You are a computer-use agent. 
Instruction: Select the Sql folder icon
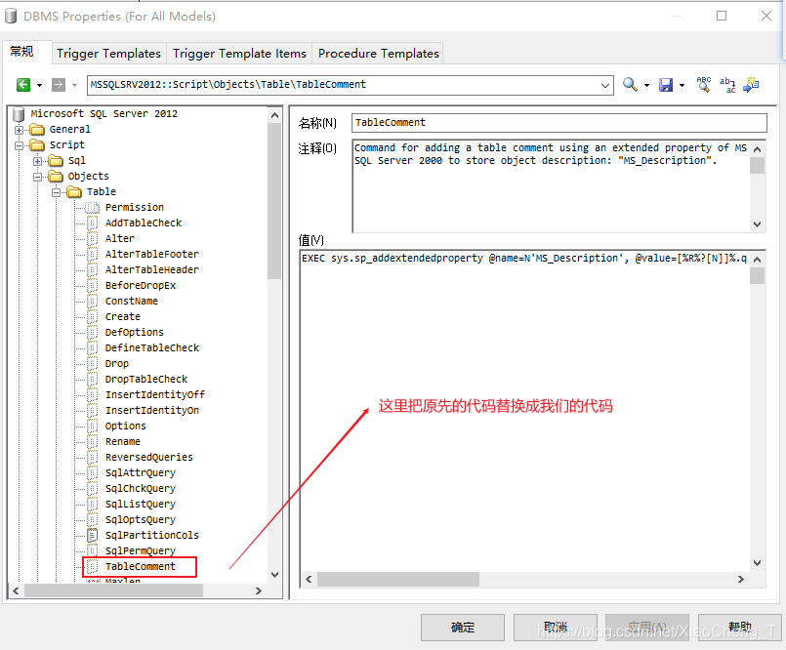pyautogui.click(x=56, y=161)
